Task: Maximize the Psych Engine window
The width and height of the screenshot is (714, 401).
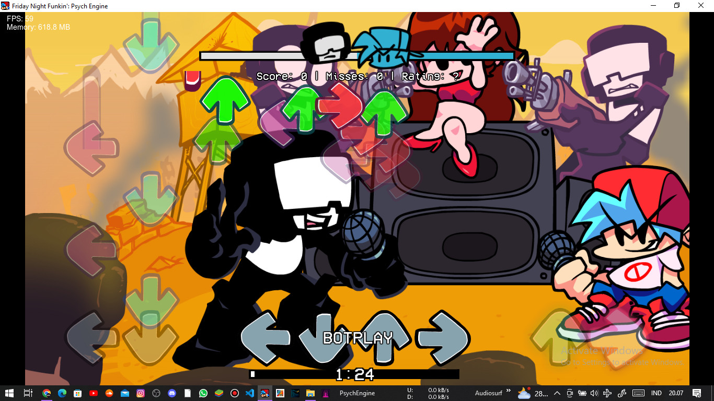Action: pyautogui.click(x=677, y=6)
